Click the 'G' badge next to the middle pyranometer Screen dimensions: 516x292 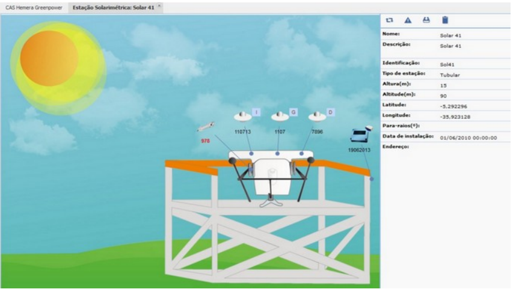coord(293,112)
